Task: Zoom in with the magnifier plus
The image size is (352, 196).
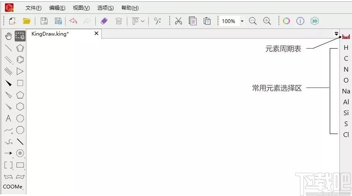Action: (267, 21)
